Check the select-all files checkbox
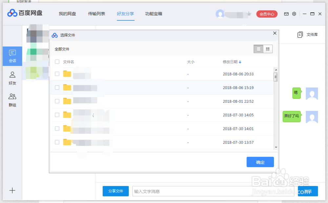 tap(57, 61)
